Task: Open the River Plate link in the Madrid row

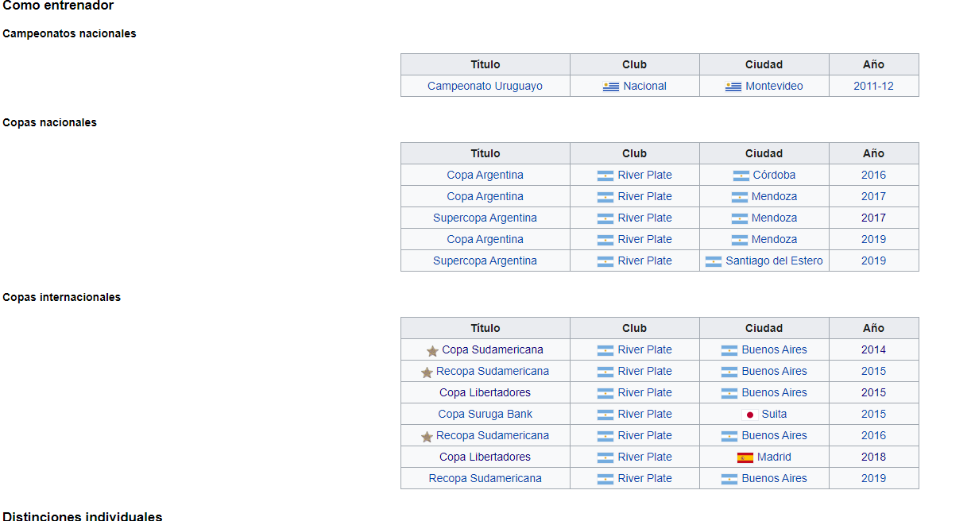Action: pos(644,457)
